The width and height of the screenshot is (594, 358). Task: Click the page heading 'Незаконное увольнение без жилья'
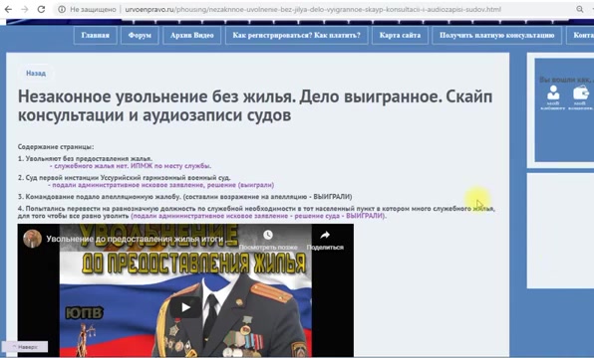(x=156, y=96)
